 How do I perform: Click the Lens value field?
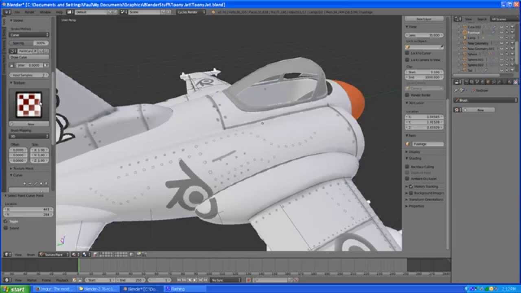tap(424, 35)
